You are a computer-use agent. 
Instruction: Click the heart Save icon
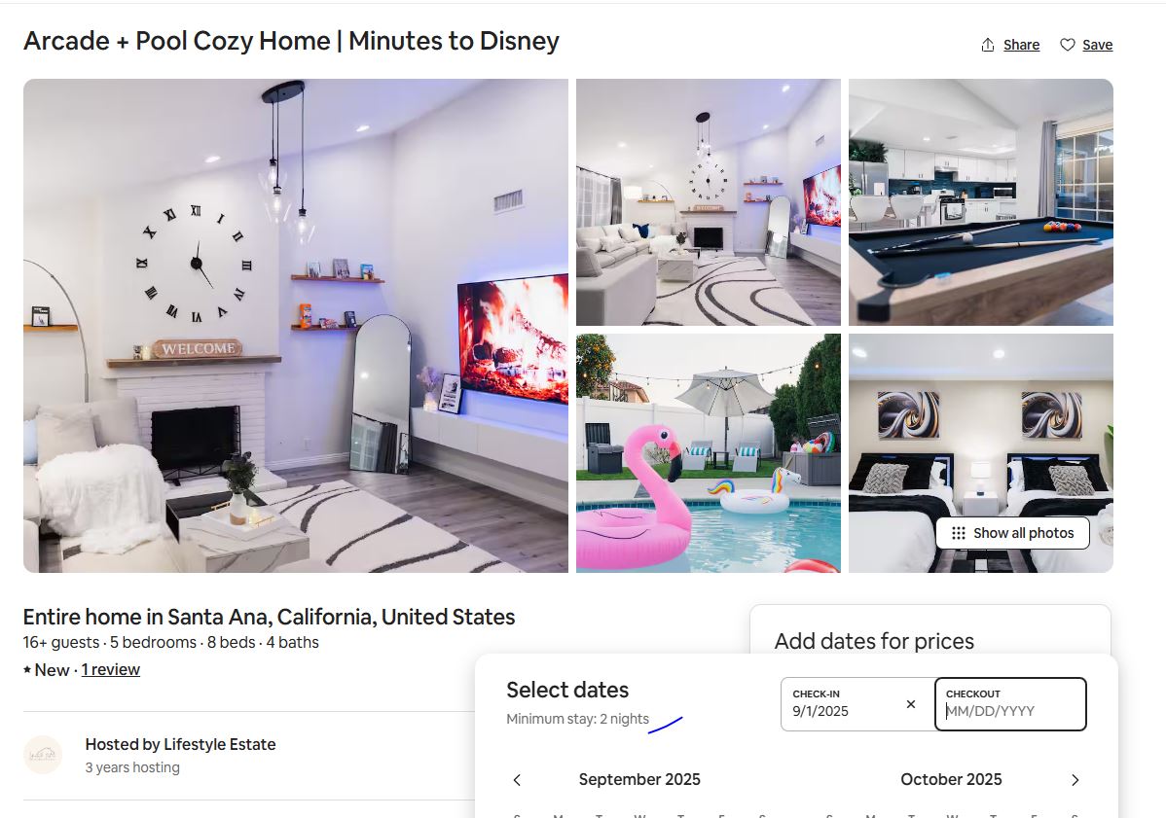1067,45
